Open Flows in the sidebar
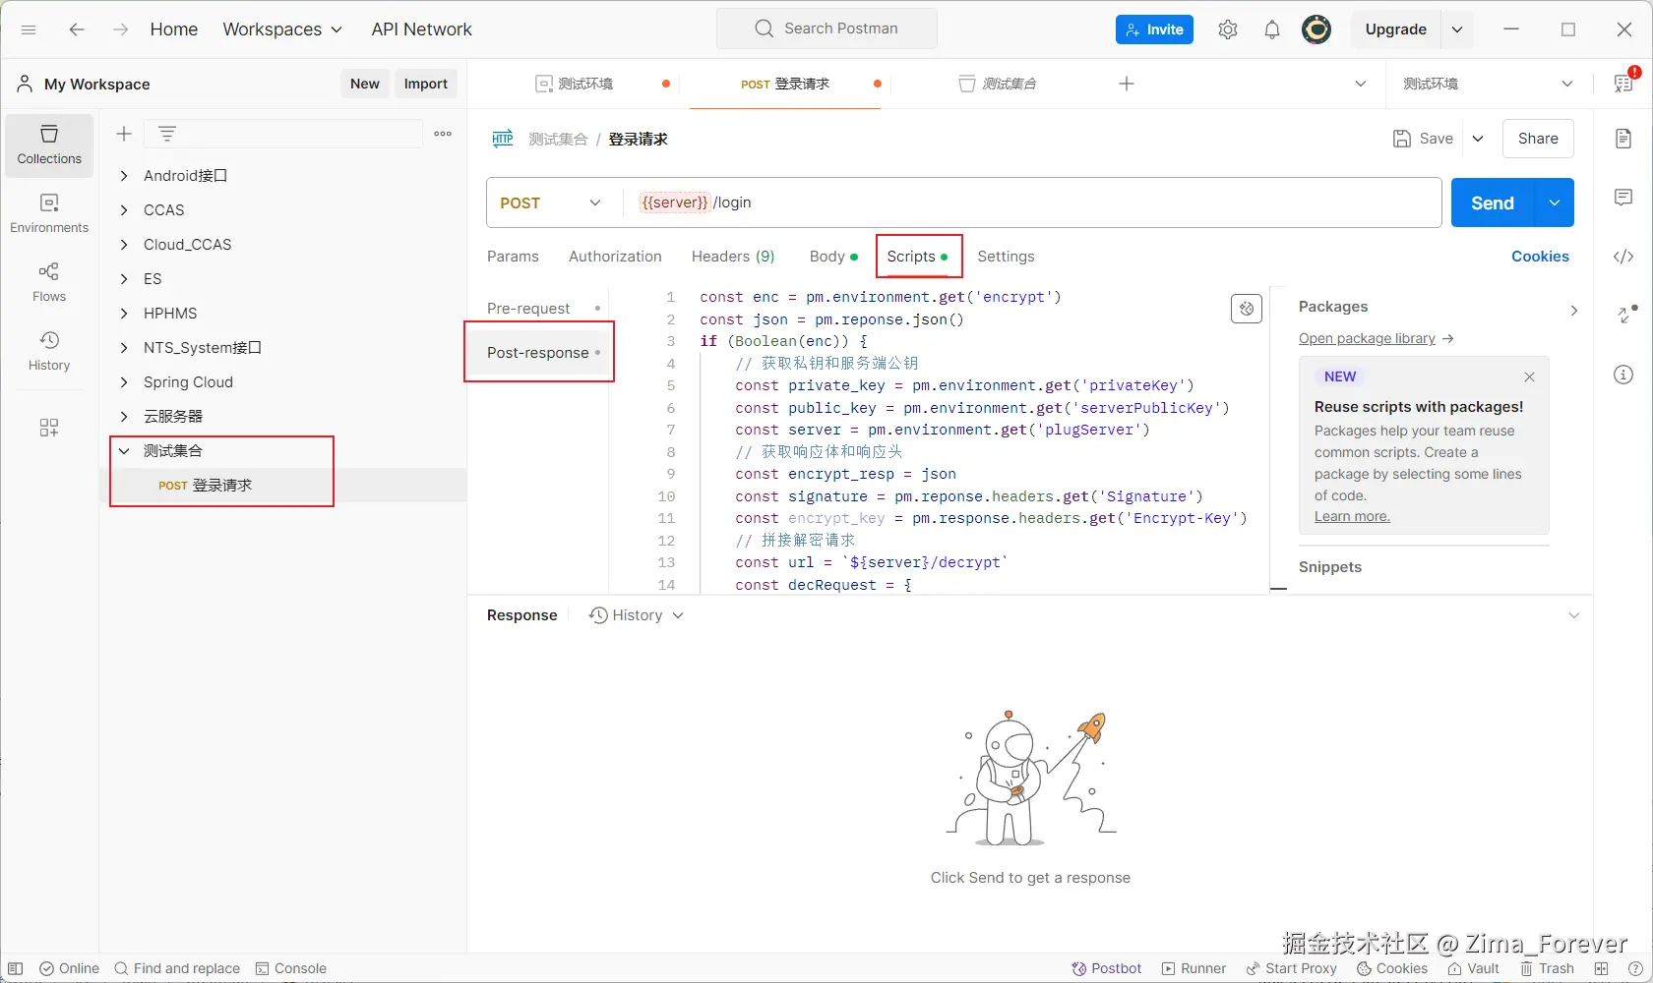Image resolution: width=1653 pixels, height=983 pixels. point(49,283)
